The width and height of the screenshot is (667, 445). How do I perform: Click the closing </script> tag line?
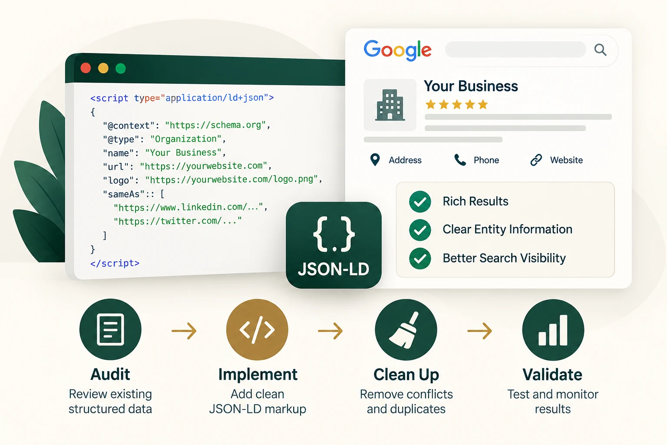coord(115,263)
